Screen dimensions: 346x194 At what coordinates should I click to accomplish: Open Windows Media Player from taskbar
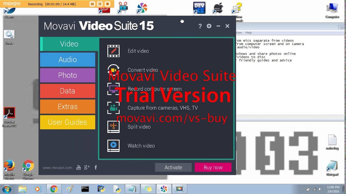click(38, 189)
